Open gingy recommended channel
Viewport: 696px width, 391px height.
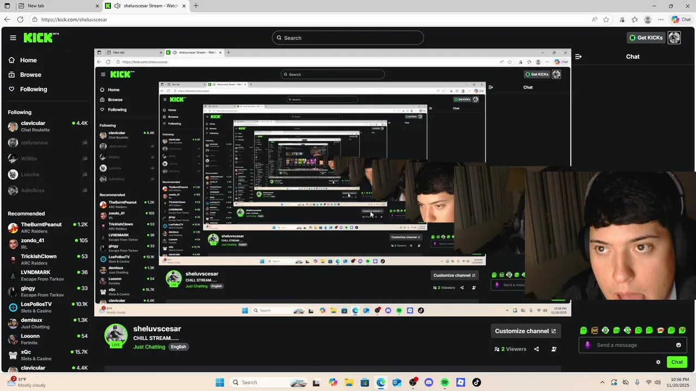(x=48, y=291)
